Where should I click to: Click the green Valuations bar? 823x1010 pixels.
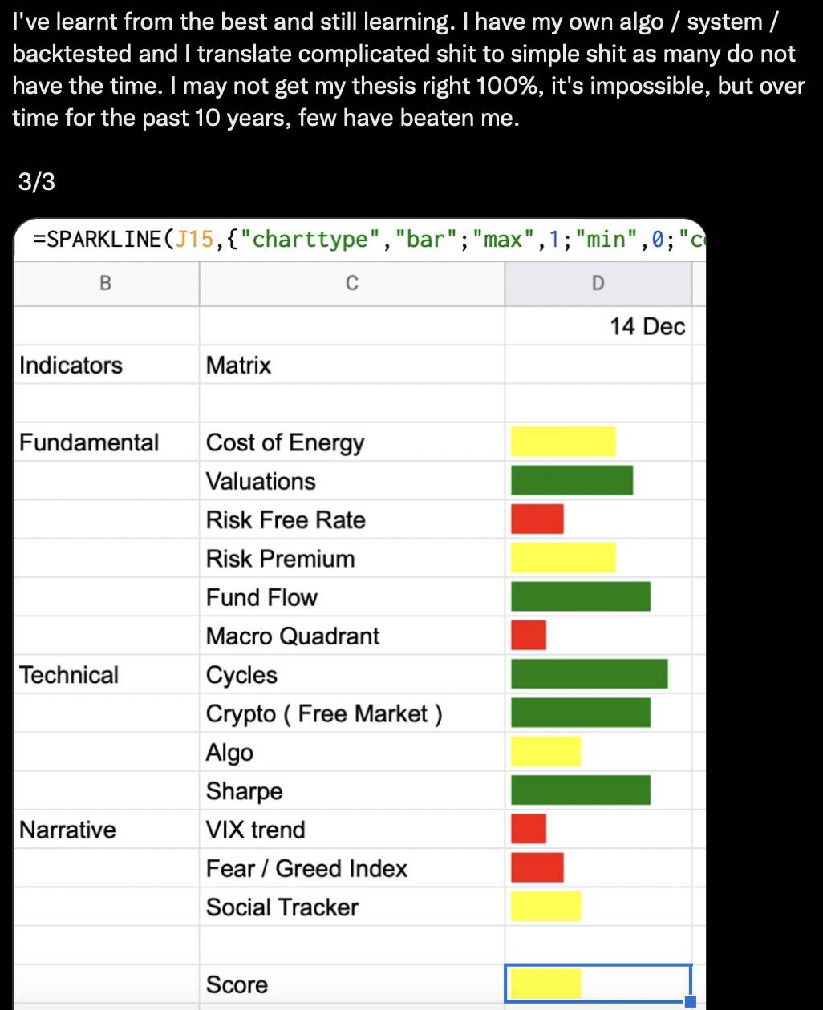pyautogui.click(x=572, y=480)
